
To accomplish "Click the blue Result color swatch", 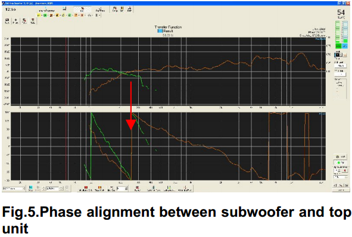I will pyautogui.click(x=160, y=31).
